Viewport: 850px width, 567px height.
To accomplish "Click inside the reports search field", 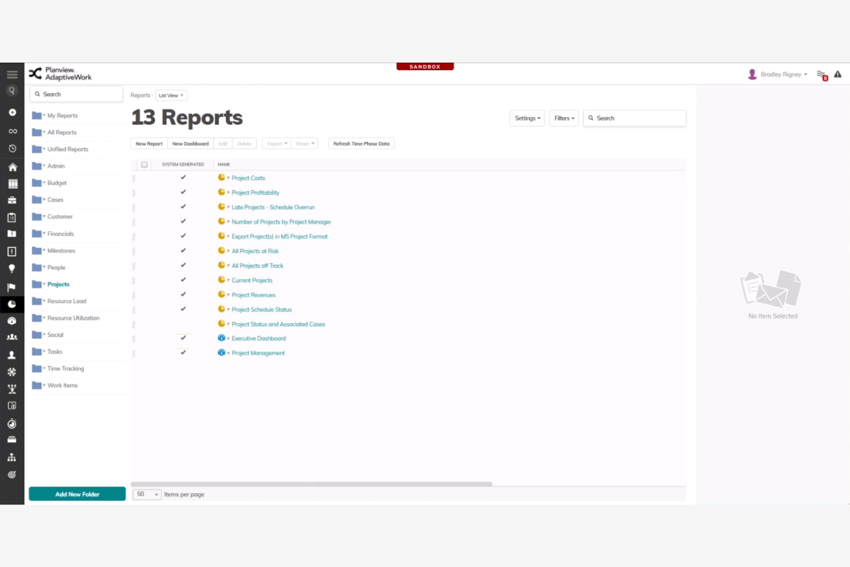I will point(635,118).
